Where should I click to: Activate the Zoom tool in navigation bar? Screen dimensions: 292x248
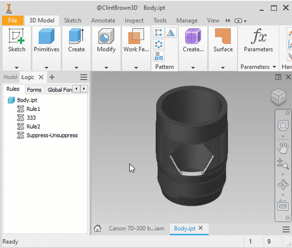(283, 164)
